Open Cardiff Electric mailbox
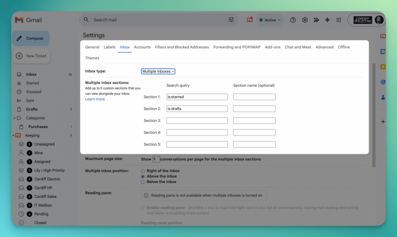Image resolution: width=397 pixels, height=237 pixels. (x=47, y=179)
